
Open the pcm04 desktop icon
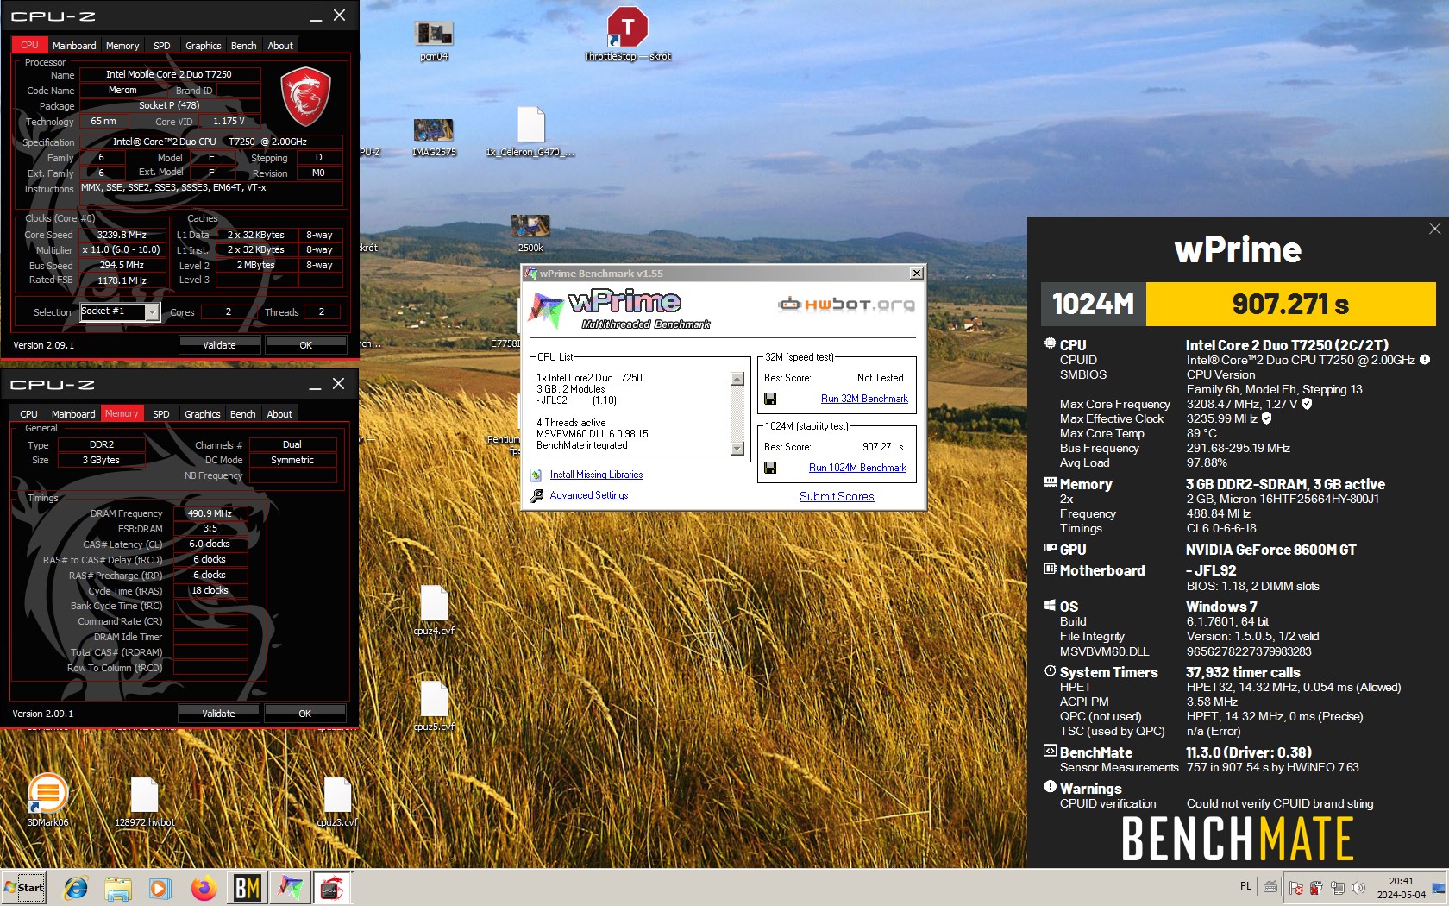tap(434, 39)
